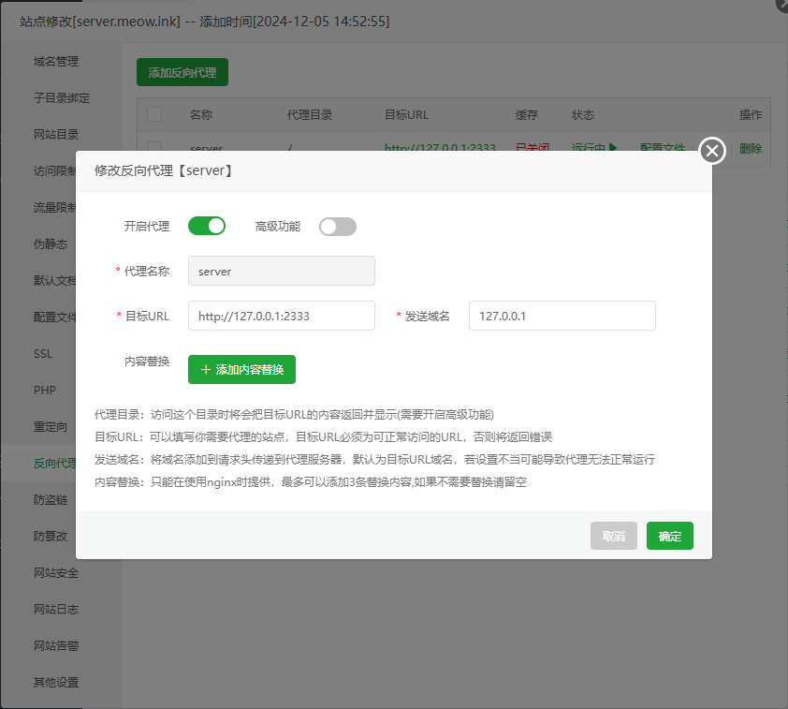
Task: Toggle the 开启代理 switch
Action: pos(207,226)
